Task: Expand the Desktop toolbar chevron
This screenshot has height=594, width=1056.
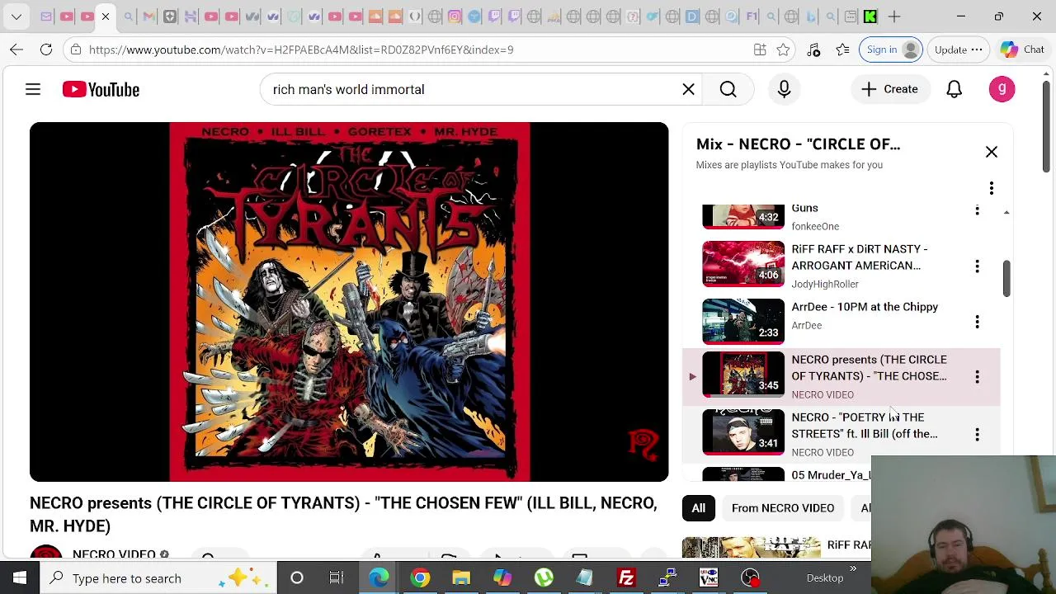Action: 853,568
